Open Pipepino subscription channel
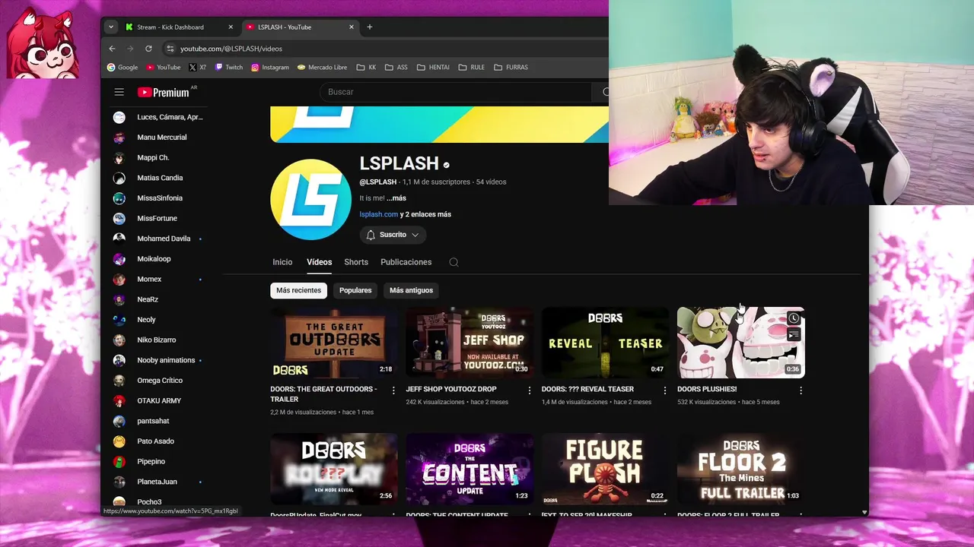This screenshot has height=547, width=974. tap(158, 461)
